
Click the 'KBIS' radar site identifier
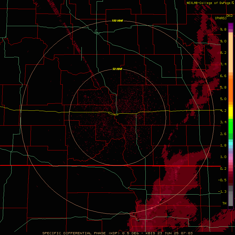tap(151, 233)
